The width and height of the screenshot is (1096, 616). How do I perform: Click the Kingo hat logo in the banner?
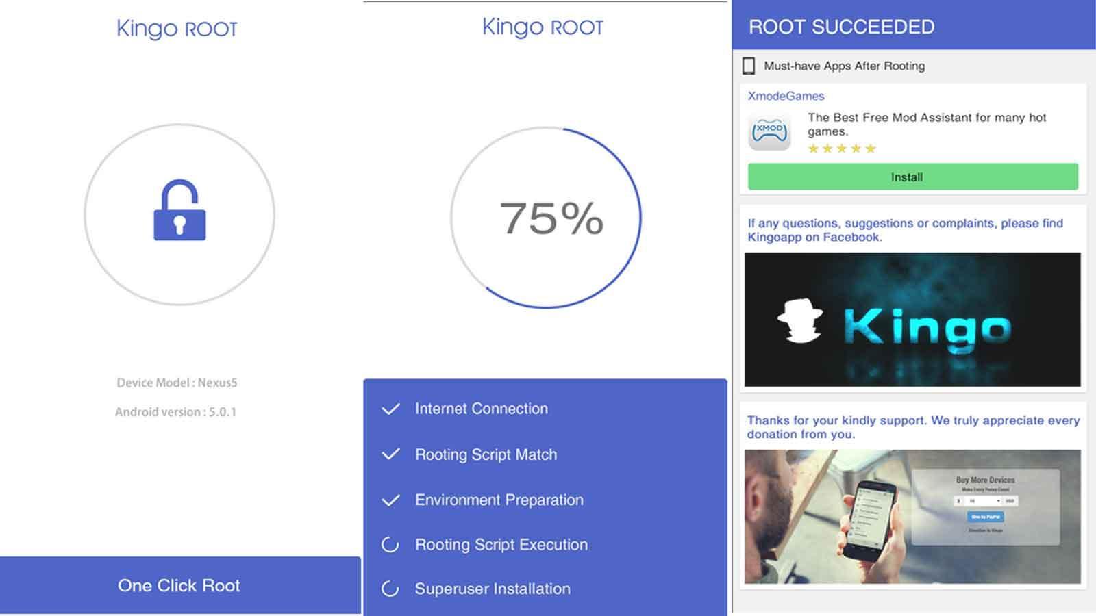(801, 320)
